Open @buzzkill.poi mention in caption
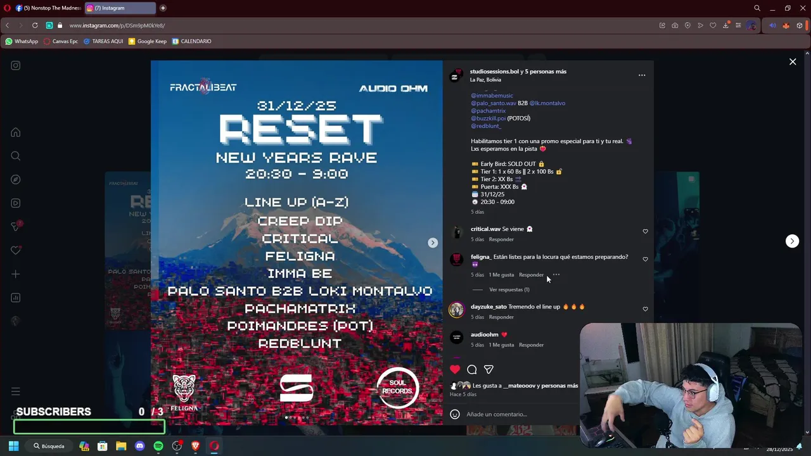Screen dimensions: 811x456 (488, 118)
